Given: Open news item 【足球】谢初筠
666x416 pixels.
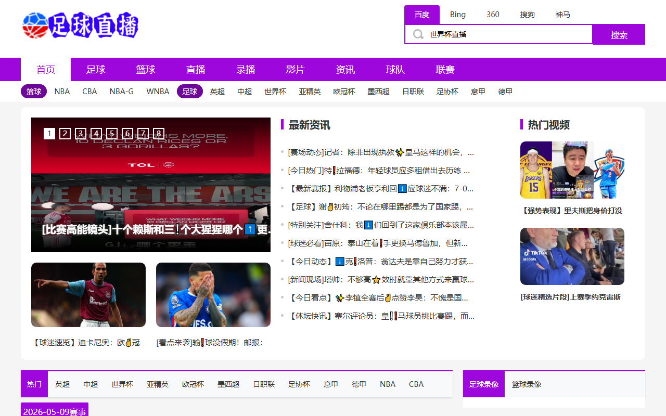Looking at the screenshot, I should click(381, 207).
